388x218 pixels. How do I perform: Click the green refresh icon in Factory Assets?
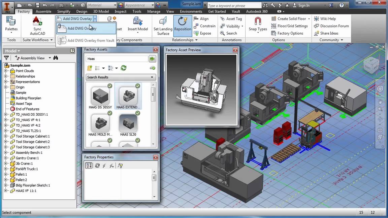click(124, 68)
